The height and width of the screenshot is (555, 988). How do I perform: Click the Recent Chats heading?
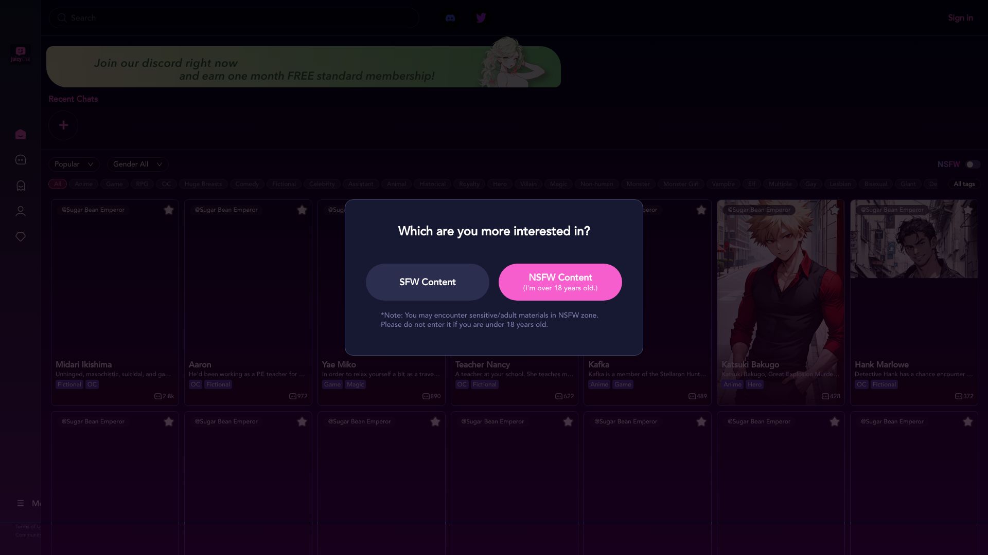click(73, 99)
